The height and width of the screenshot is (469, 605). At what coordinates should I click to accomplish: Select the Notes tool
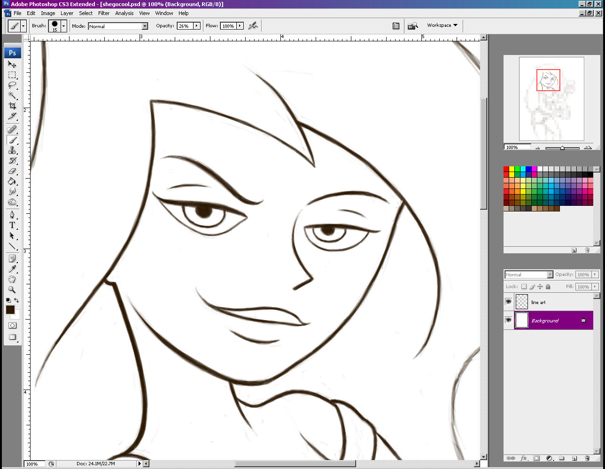point(12,258)
